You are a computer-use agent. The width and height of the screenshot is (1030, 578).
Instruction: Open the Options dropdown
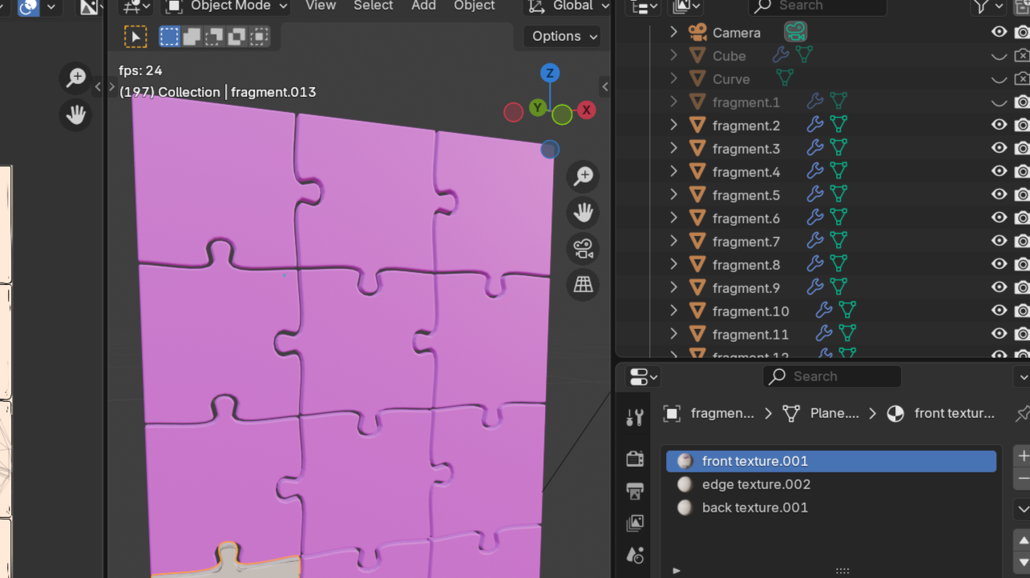pos(563,36)
